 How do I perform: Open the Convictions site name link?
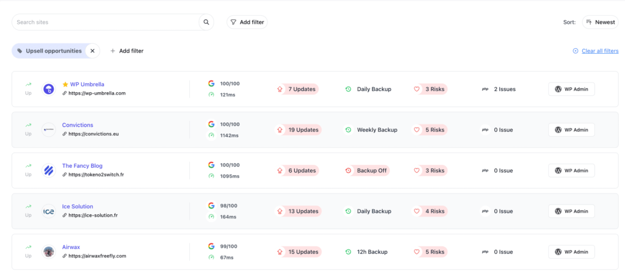pyautogui.click(x=78, y=125)
